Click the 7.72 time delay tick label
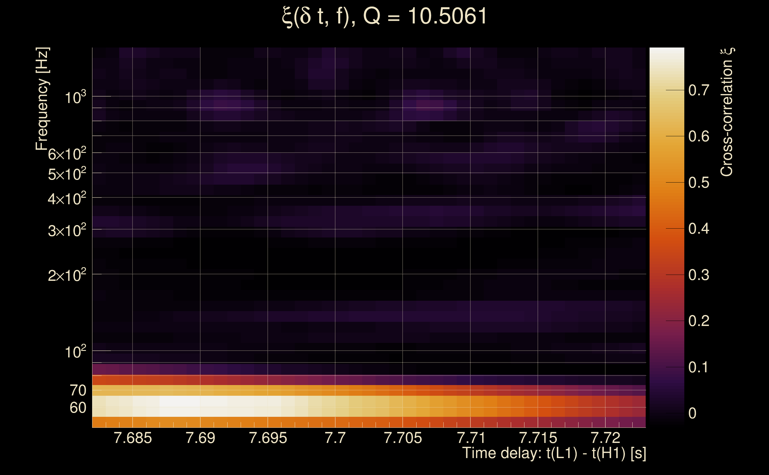The height and width of the screenshot is (475, 769). pyautogui.click(x=605, y=438)
